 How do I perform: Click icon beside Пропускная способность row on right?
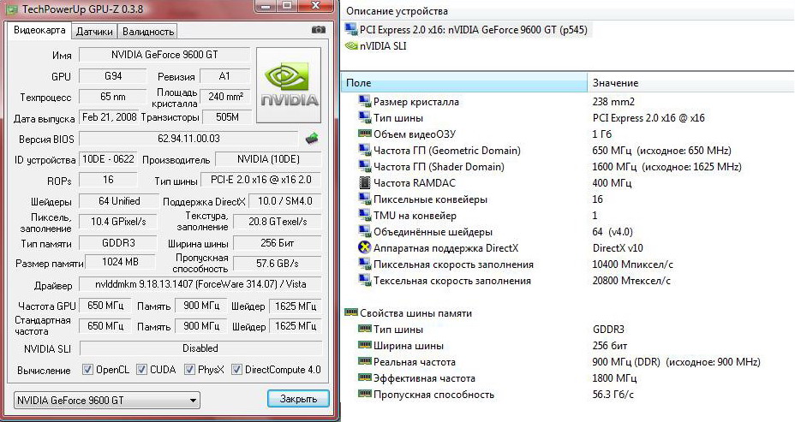365,394
